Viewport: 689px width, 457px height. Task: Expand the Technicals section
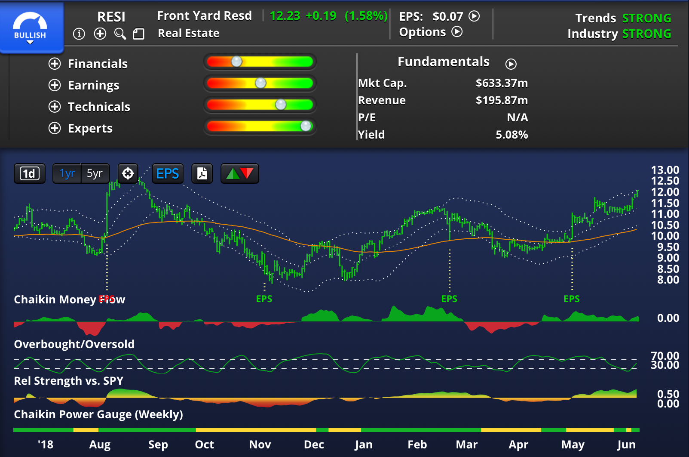[55, 107]
